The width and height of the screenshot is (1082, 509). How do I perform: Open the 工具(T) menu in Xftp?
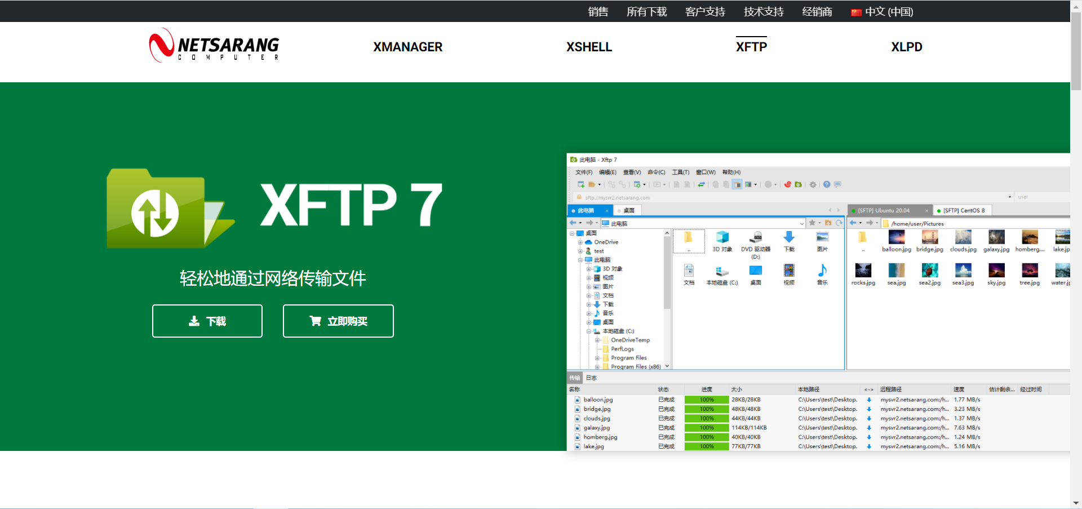tap(681, 172)
